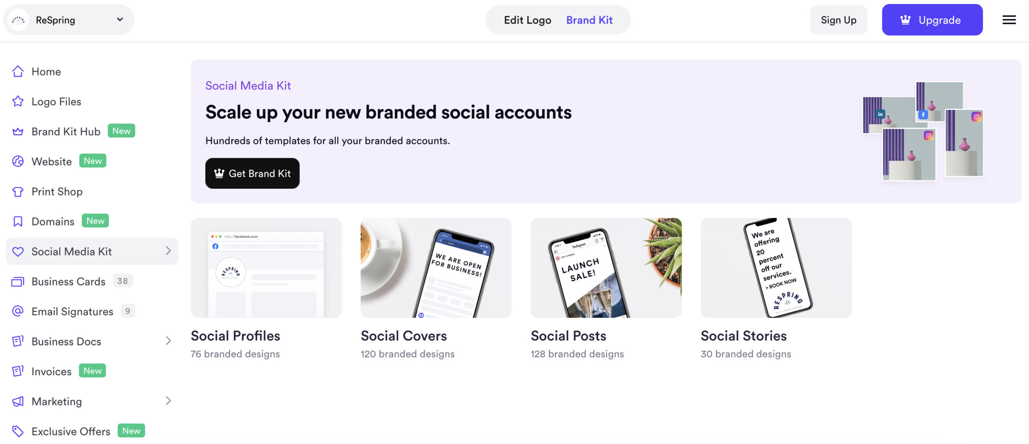The width and height of the screenshot is (1029, 444).
Task: Click the Exclusive Offers tag icon
Action: [x=18, y=431]
